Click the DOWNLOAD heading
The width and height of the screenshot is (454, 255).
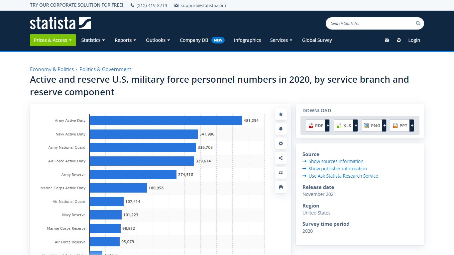[x=317, y=111]
